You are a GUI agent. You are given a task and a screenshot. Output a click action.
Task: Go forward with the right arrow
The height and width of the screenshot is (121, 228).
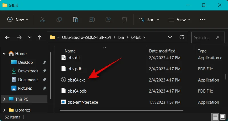(x=19, y=37)
